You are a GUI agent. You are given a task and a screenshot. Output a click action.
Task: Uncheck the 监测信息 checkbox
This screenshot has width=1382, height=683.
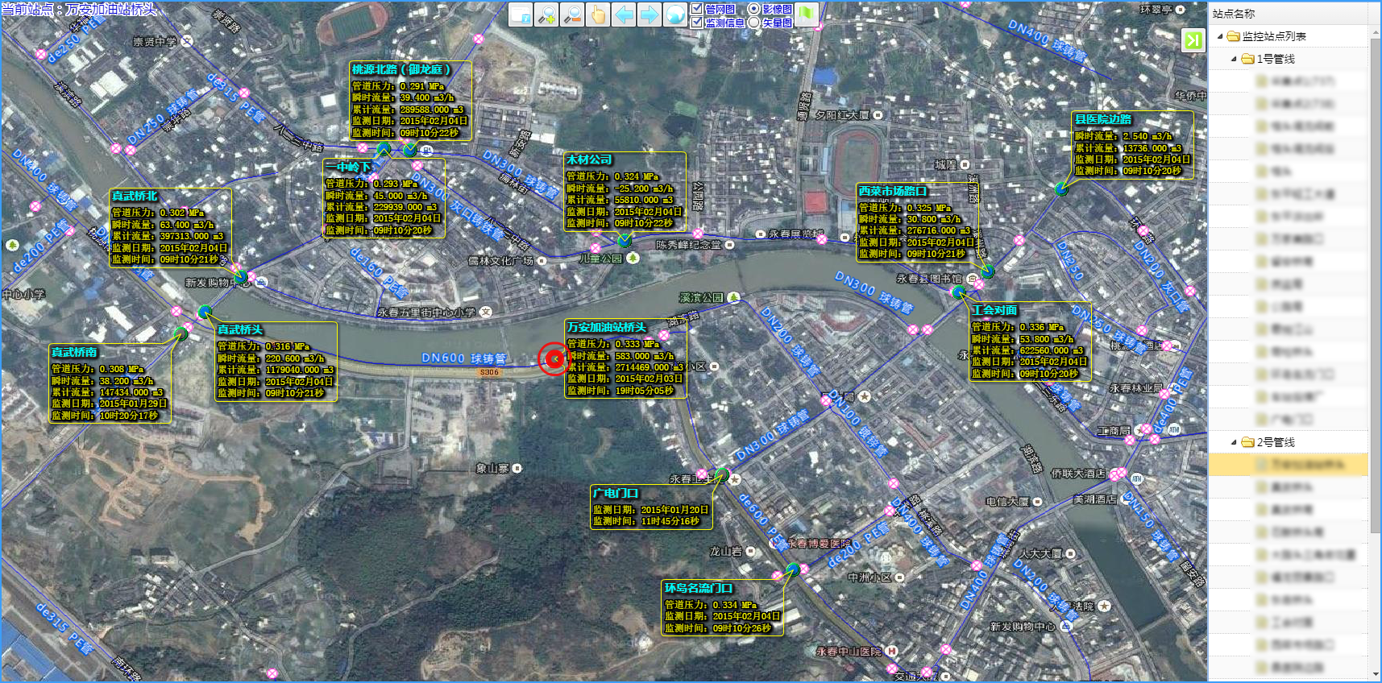click(x=697, y=23)
